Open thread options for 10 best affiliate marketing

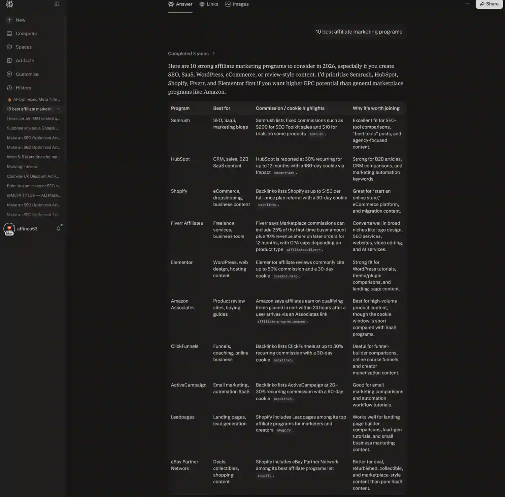point(58,109)
